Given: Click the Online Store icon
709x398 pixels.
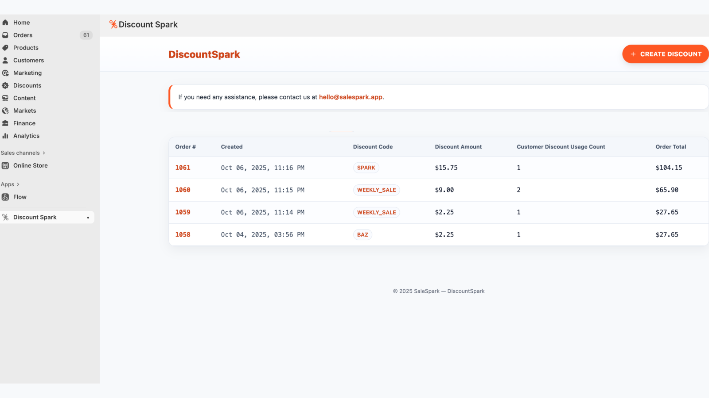Looking at the screenshot, I should [5, 165].
